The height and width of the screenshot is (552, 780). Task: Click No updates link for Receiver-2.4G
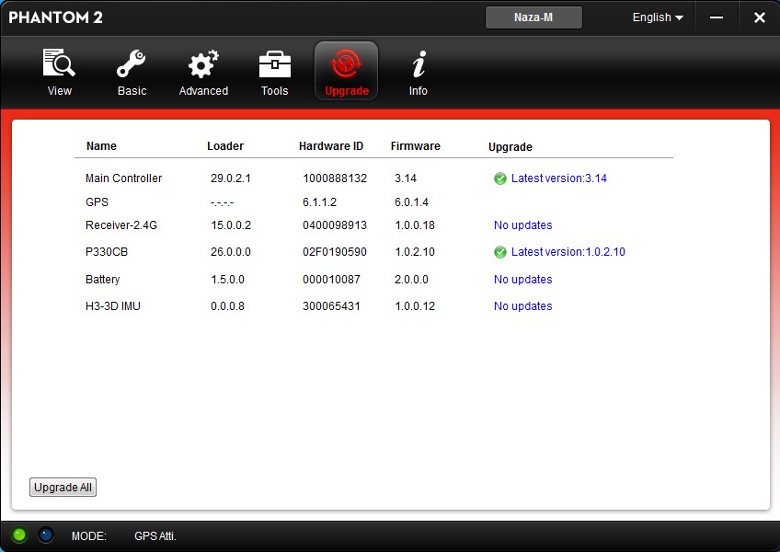522,225
